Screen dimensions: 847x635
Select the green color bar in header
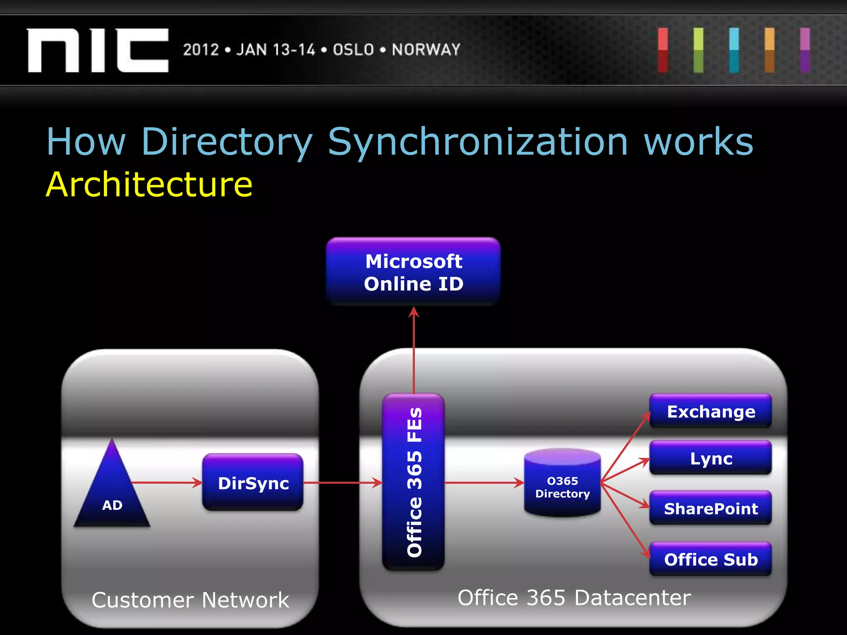click(699, 50)
